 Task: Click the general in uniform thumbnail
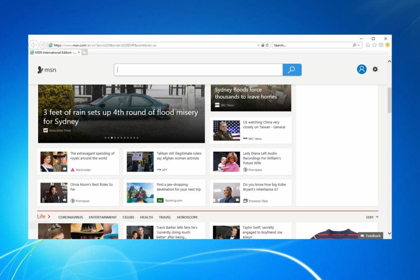pos(227,131)
